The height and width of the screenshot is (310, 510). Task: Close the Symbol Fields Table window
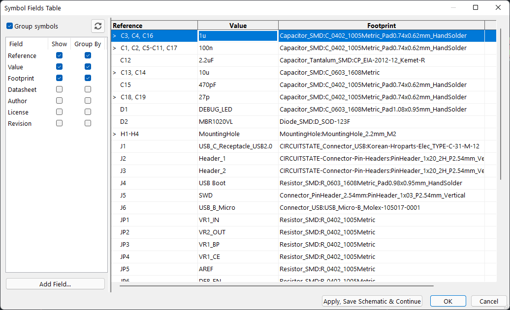click(x=498, y=7)
